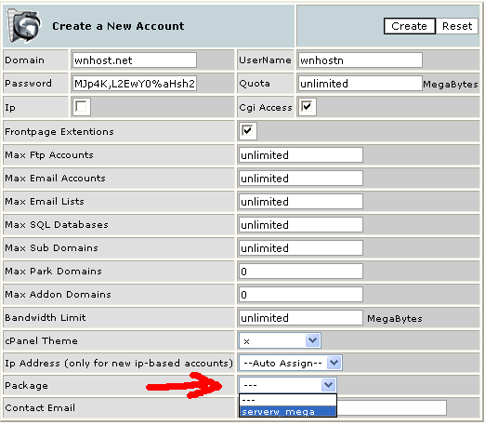Viewport: 485px width, 425px height.
Task: Open the cPanel Theme dropdown
Action: pos(280,340)
